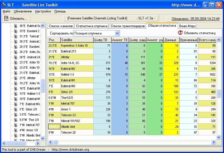Screen dimensions: 224x153
Task: Select the Общая статистика tab
Action: click(x=162, y=25)
